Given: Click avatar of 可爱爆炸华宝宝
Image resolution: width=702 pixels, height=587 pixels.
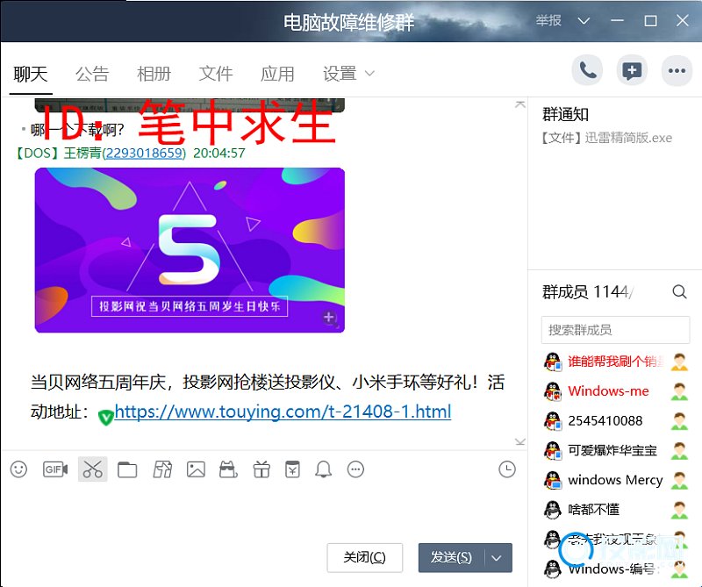Looking at the screenshot, I should pyautogui.click(x=553, y=450).
